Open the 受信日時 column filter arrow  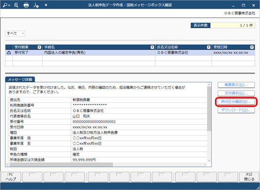[252, 47]
